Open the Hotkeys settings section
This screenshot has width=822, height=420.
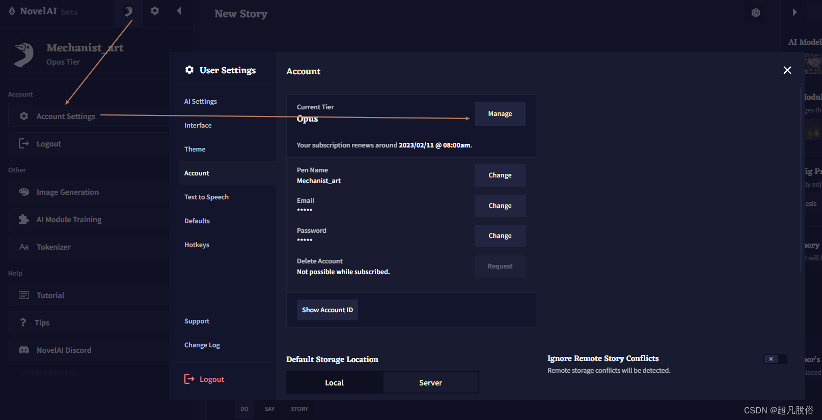pos(197,245)
